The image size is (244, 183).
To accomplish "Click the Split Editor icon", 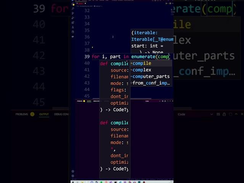I will (170, 3).
